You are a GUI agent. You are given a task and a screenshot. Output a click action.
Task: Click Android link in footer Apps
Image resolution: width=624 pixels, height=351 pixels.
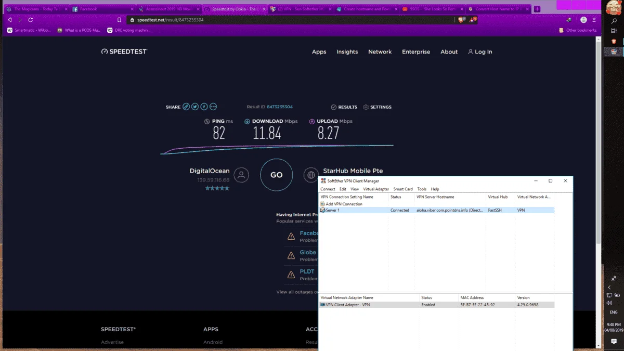pos(213,342)
